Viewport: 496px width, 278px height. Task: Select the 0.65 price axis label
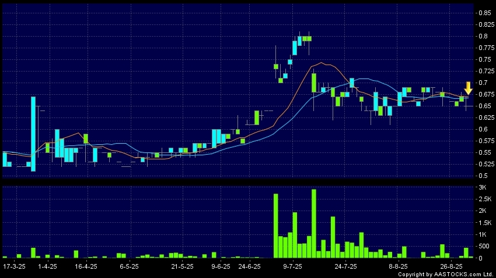484,106
